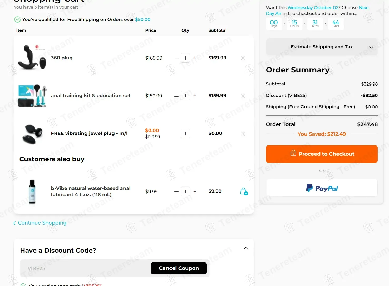
Task: Expand Estimate Shipping and Tax
Action: click(322, 47)
